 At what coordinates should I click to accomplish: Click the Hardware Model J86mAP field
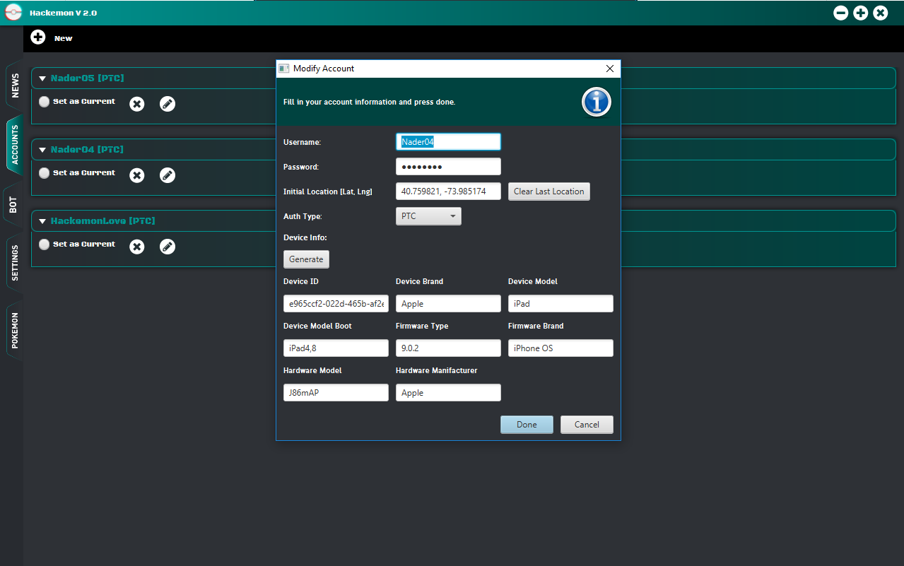pos(336,393)
